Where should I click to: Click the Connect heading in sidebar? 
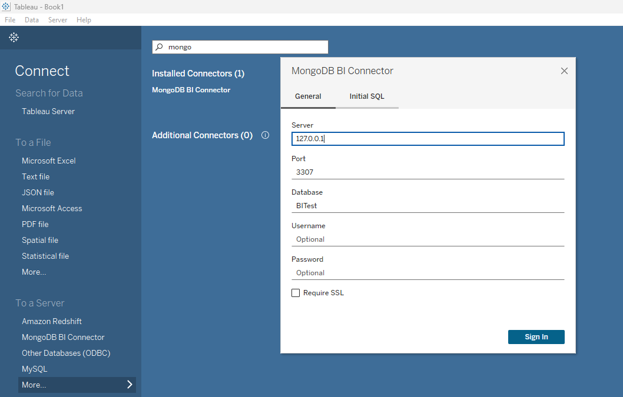coord(42,71)
